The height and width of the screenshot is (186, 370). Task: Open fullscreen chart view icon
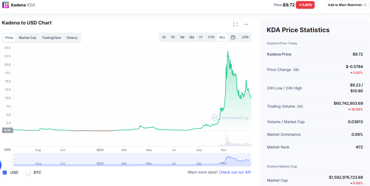pos(235,24)
